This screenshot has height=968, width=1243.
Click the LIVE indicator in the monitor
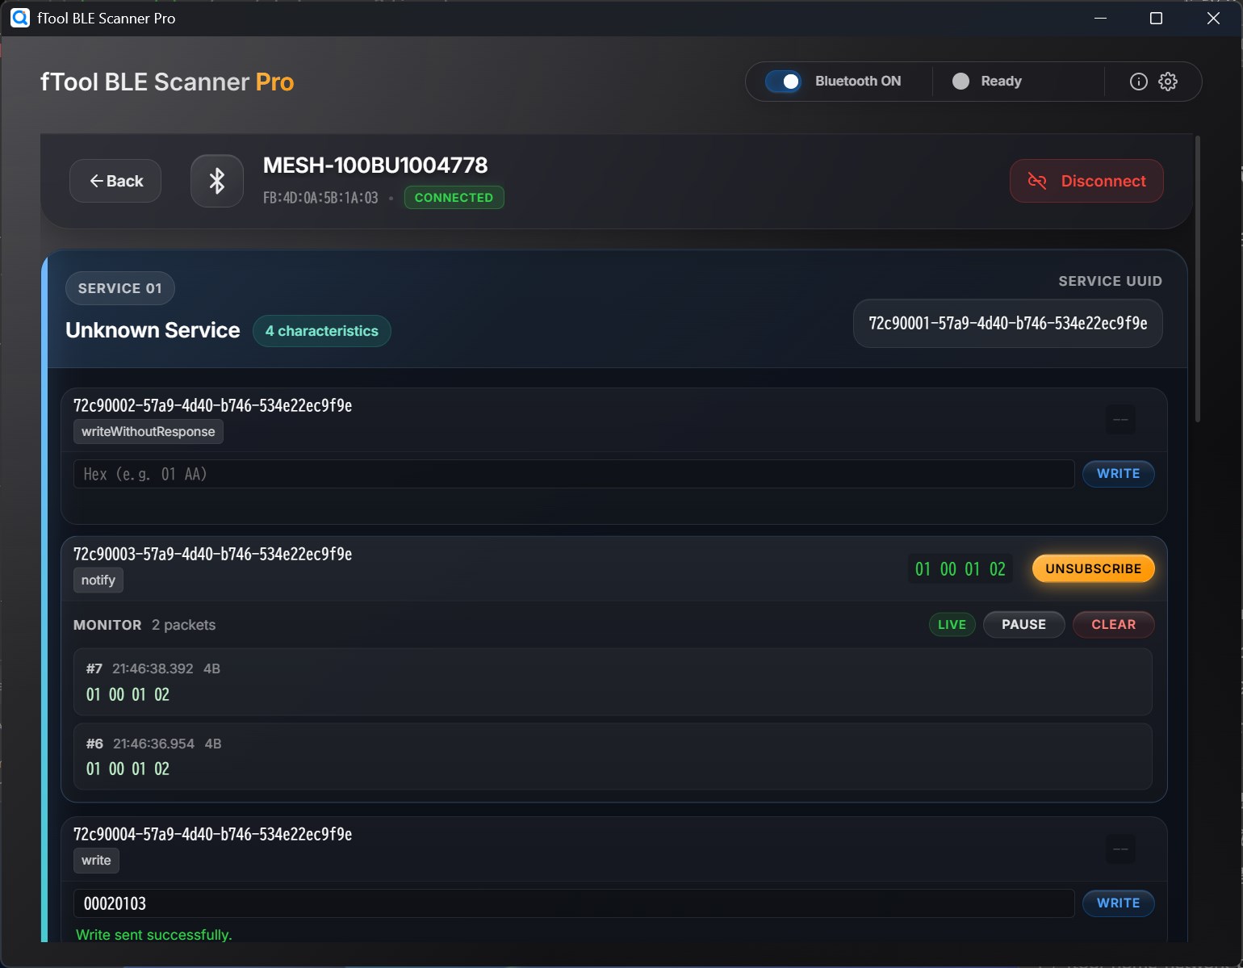point(952,624)
